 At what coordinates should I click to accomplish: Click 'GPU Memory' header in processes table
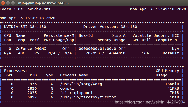pos(167,71)
